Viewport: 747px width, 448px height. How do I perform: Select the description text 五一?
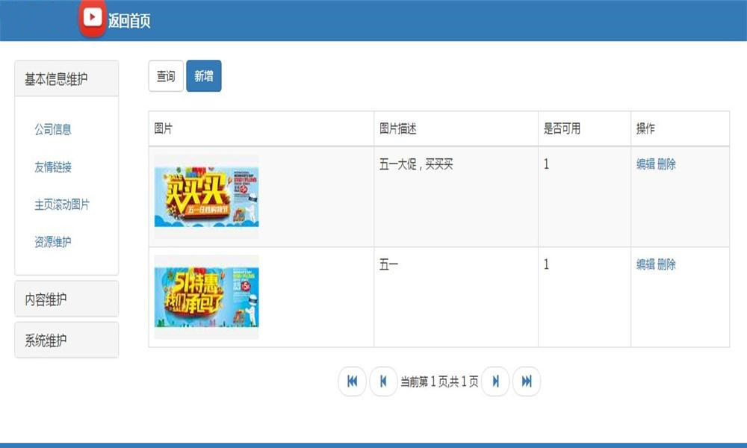388,264
